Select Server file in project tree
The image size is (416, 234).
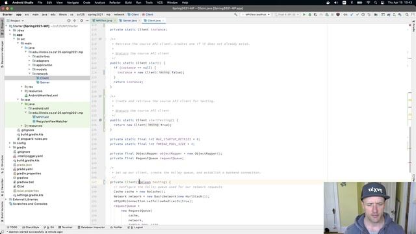click(45, 83)
